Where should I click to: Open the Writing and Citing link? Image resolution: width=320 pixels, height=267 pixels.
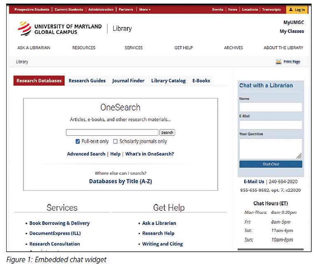point(162,244)
